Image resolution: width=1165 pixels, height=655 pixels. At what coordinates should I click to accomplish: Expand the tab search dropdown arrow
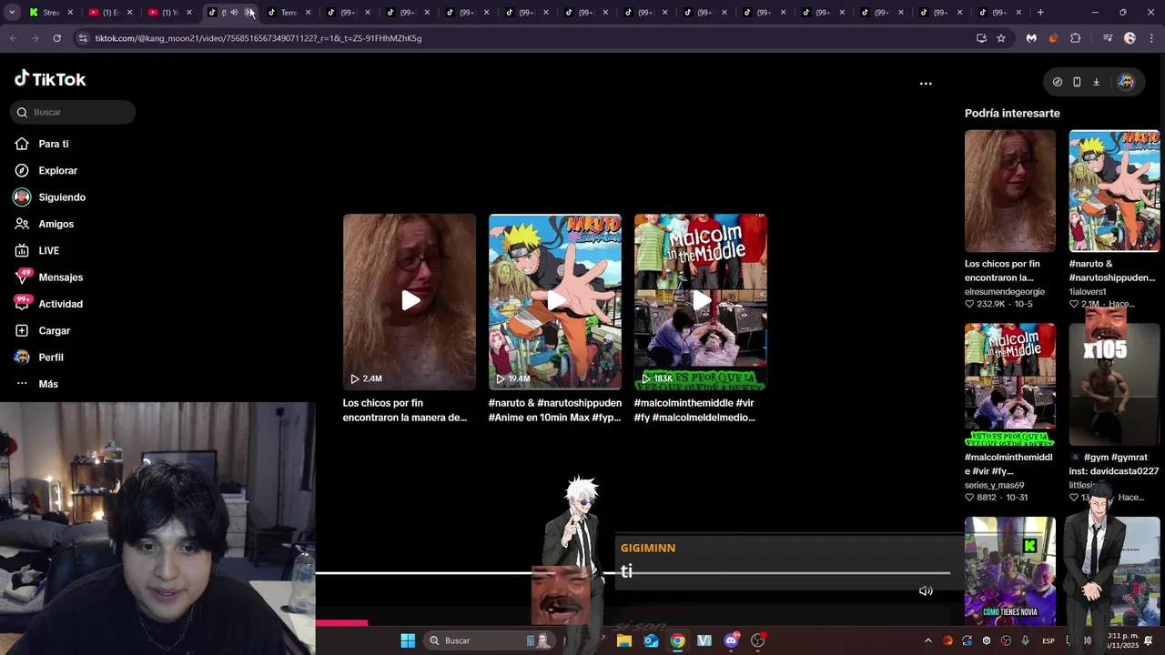12,13
